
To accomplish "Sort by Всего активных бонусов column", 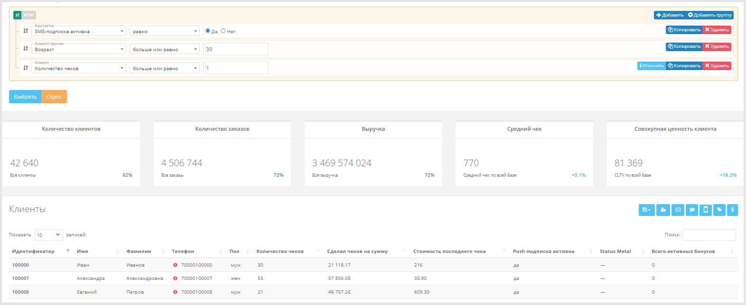I will coord(693,251).
